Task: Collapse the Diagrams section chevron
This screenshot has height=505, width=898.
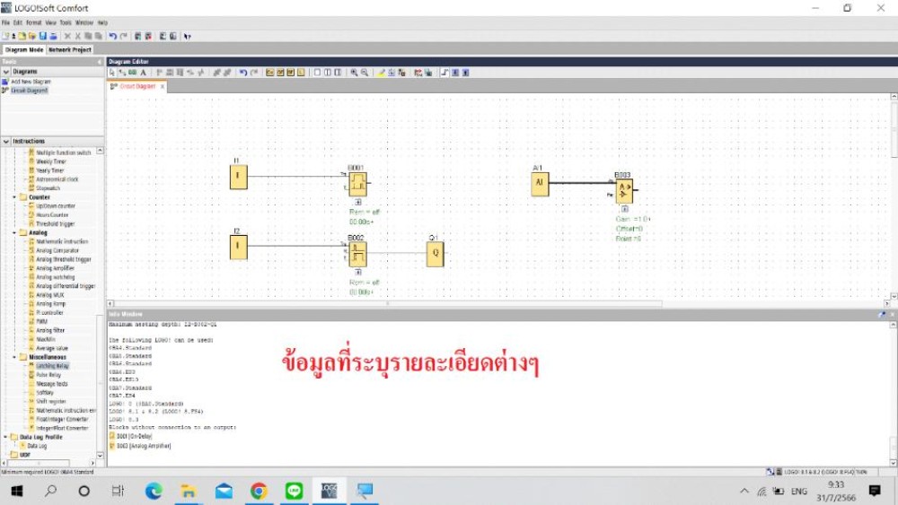Action: (x=6, y=72)
